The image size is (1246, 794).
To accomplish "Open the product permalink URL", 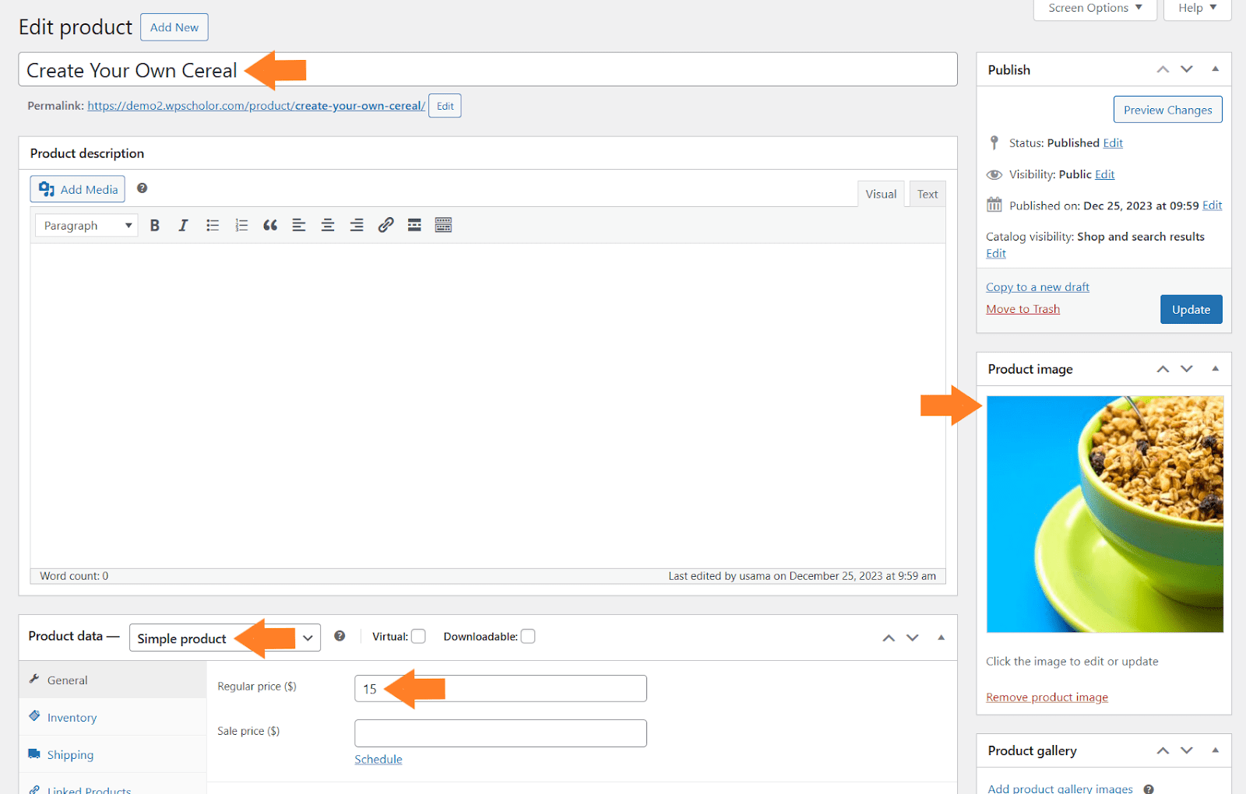I will (x=256, y=106).
